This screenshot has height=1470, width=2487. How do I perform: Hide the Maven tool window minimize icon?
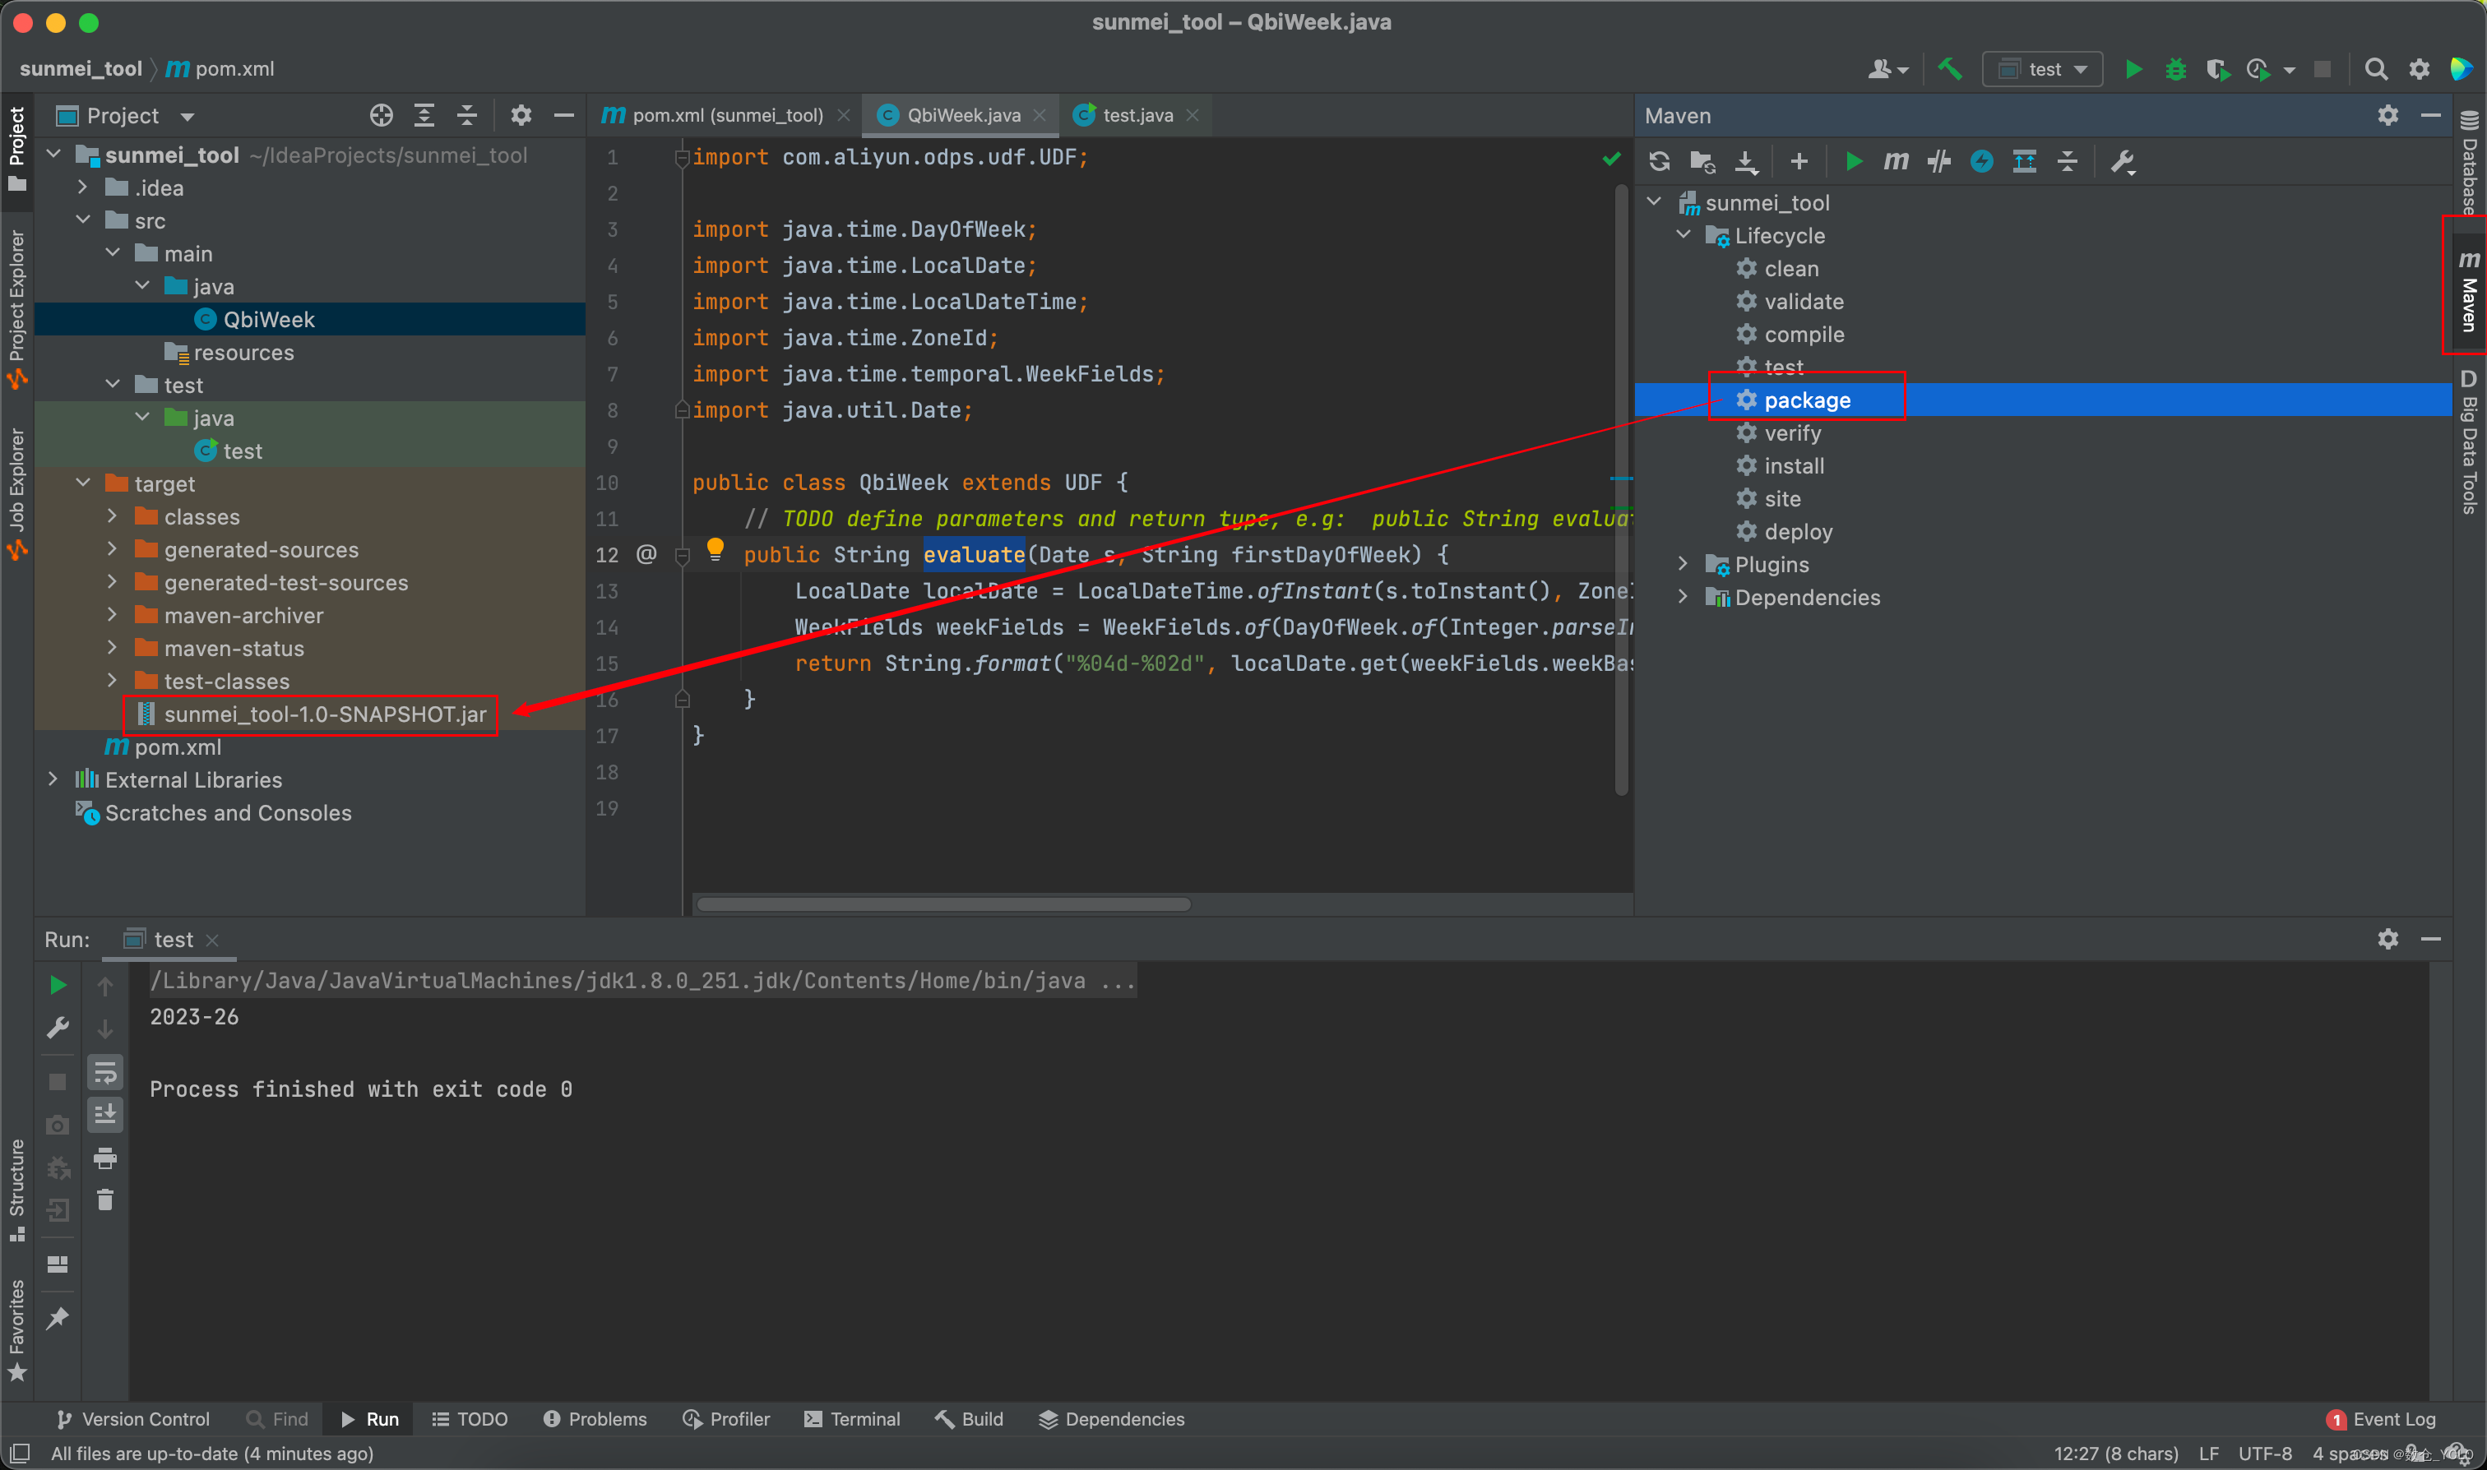click(2430, 116)
